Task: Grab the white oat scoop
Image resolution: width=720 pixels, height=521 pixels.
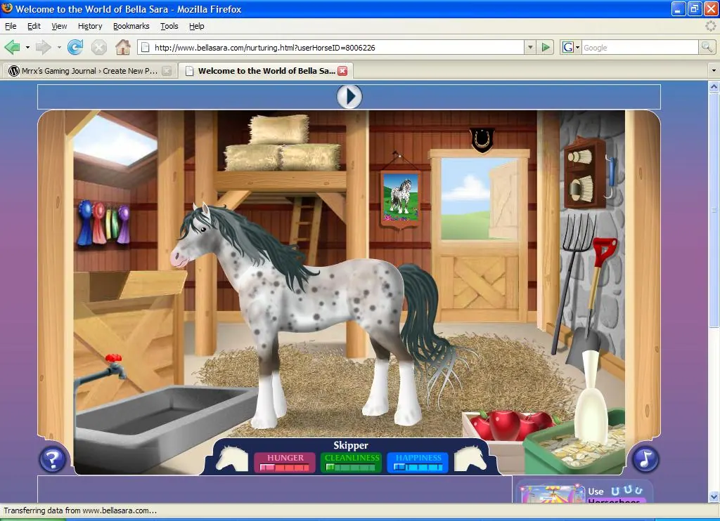Action: tap(591, 399)
